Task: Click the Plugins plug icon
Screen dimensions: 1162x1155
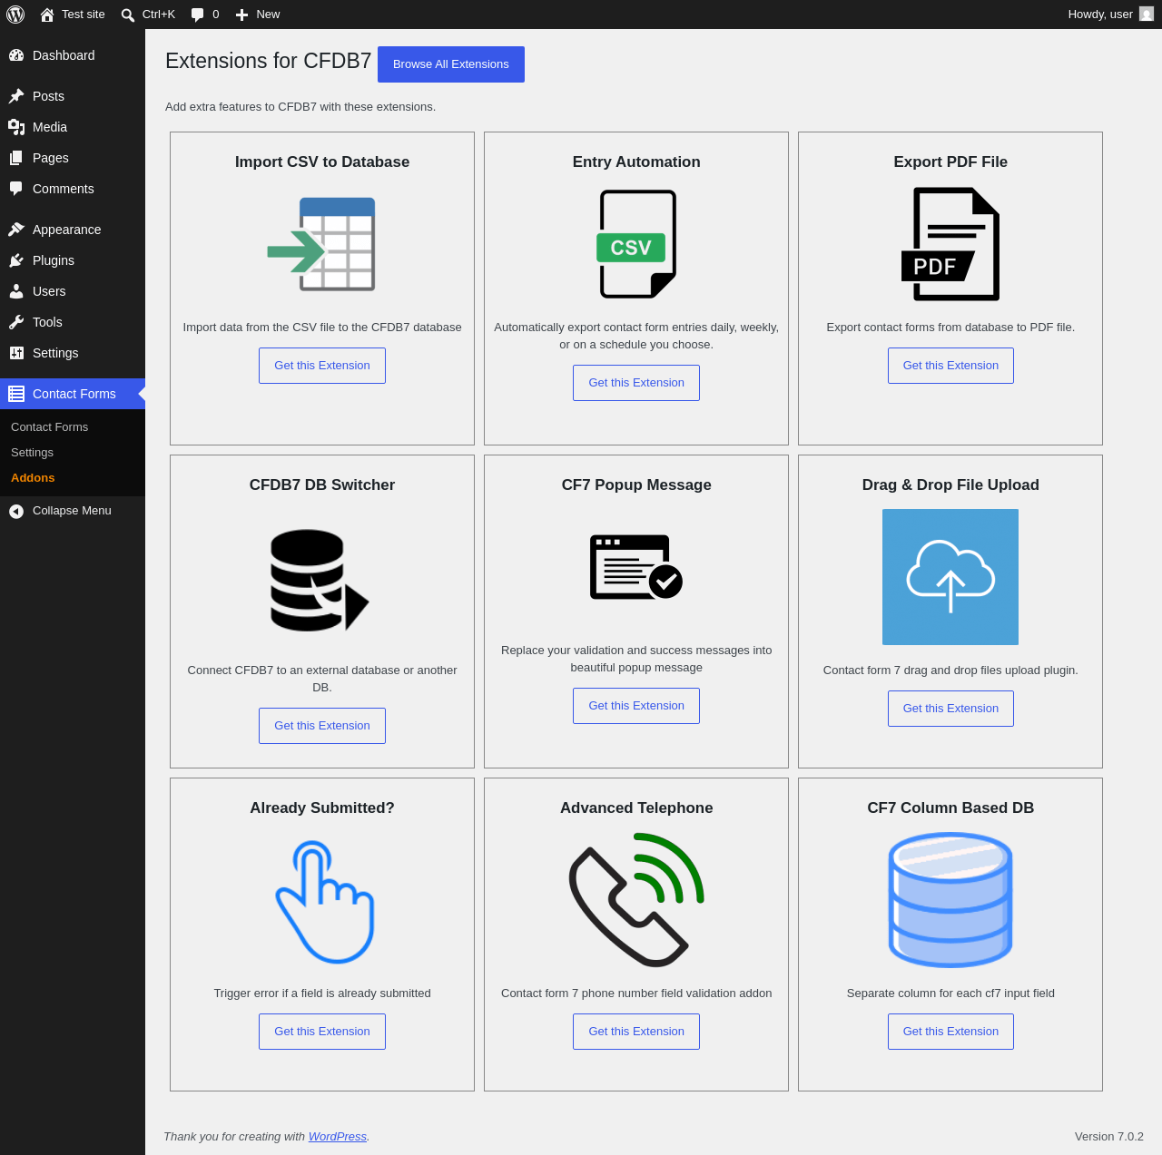Action: click(16, 260)
